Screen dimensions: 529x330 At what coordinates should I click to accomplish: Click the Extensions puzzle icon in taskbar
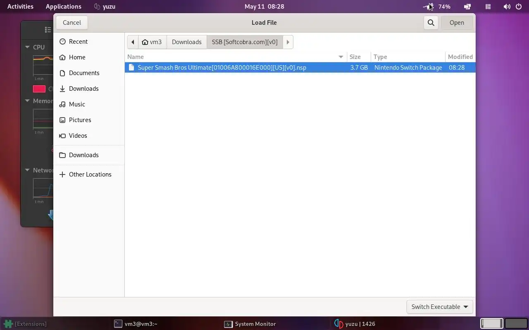coord(7,324)
